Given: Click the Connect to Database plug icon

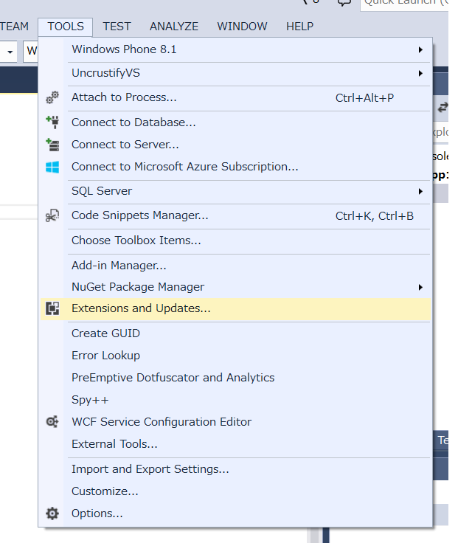Looking at the screenshot, I should click(x=52, y=122).
